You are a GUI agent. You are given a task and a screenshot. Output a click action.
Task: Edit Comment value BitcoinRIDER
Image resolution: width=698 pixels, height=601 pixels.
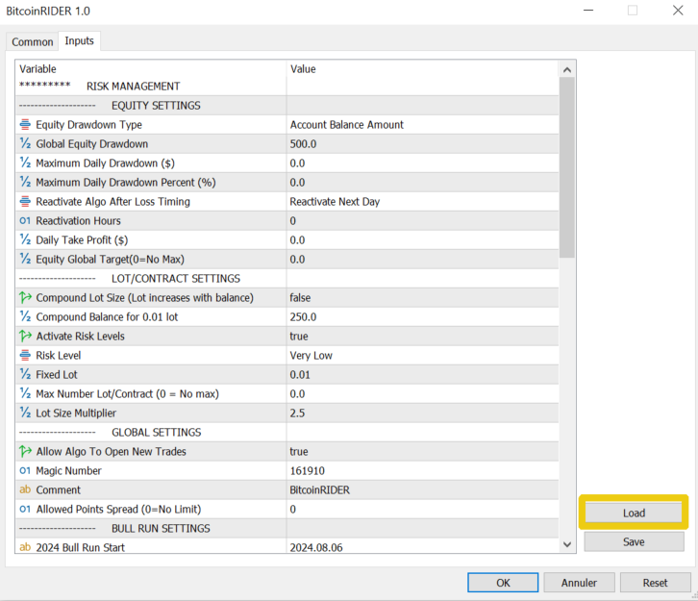coord(422,489)
